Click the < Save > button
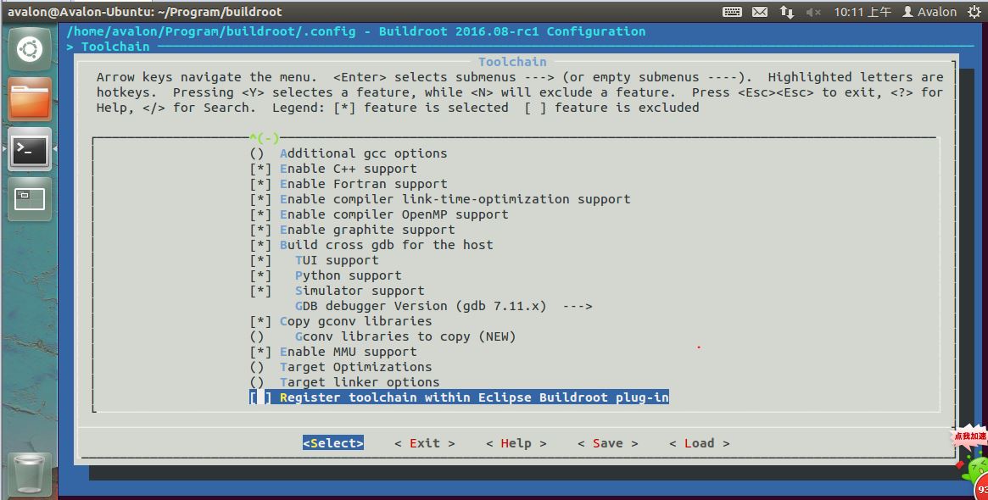This screenshot has width=988, height=500. (608, 443)
